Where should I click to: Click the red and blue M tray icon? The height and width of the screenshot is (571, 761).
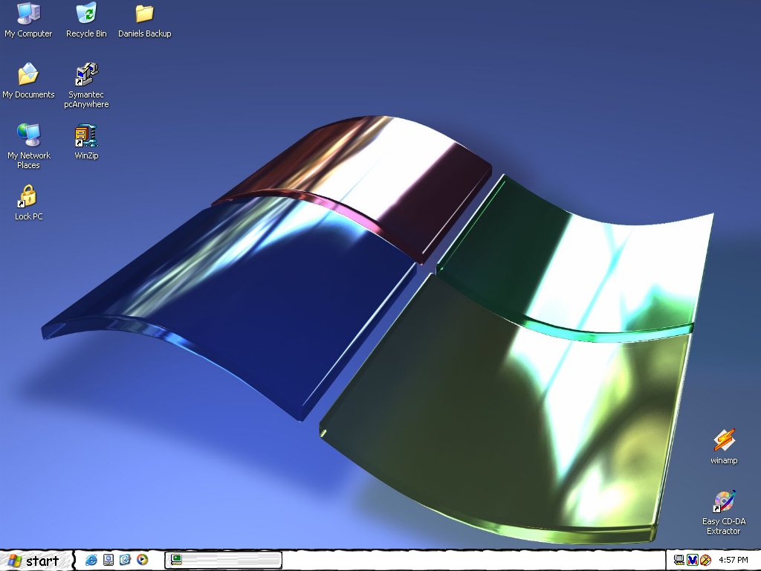click(693, 560)
